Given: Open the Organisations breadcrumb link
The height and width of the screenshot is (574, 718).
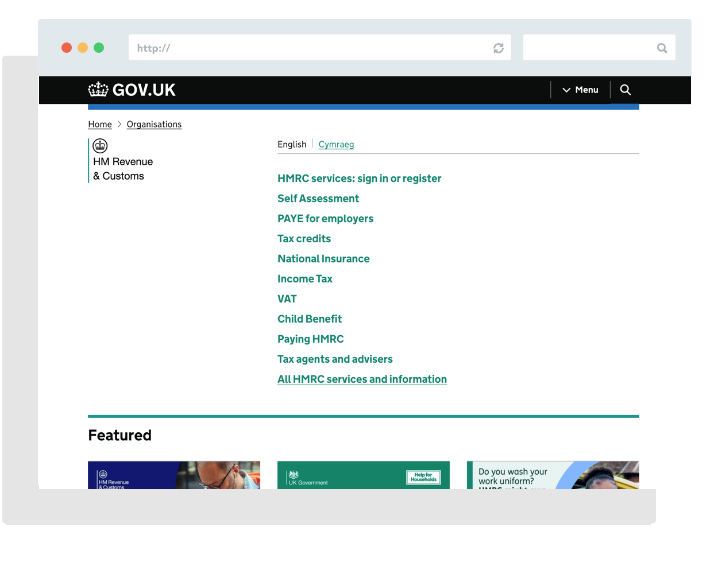Looking at the screenshot, I should click(x=154, y=124).
